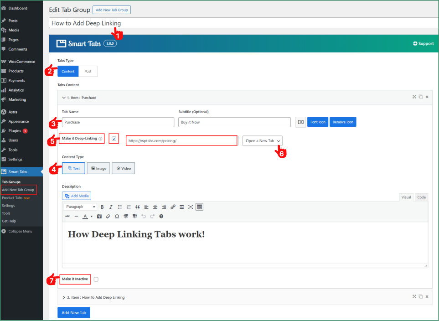Click the move icon on item 2
The width and height of the screenshot is (439, 321).
[x=414, y=297]
